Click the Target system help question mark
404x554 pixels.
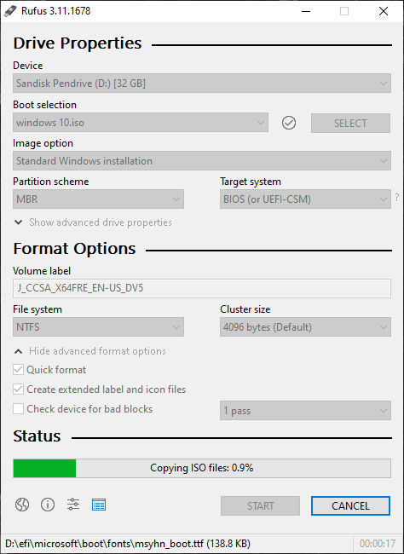(397, 197)
